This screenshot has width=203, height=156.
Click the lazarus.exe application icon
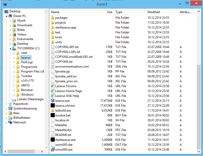coord(53,100)
